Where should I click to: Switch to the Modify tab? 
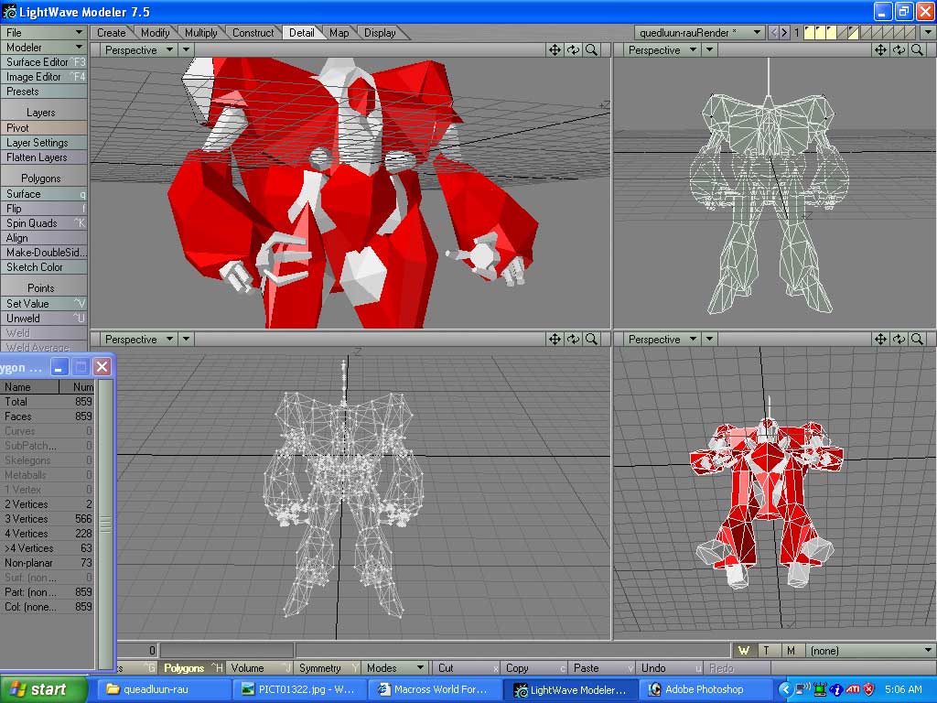click(156, 33)
